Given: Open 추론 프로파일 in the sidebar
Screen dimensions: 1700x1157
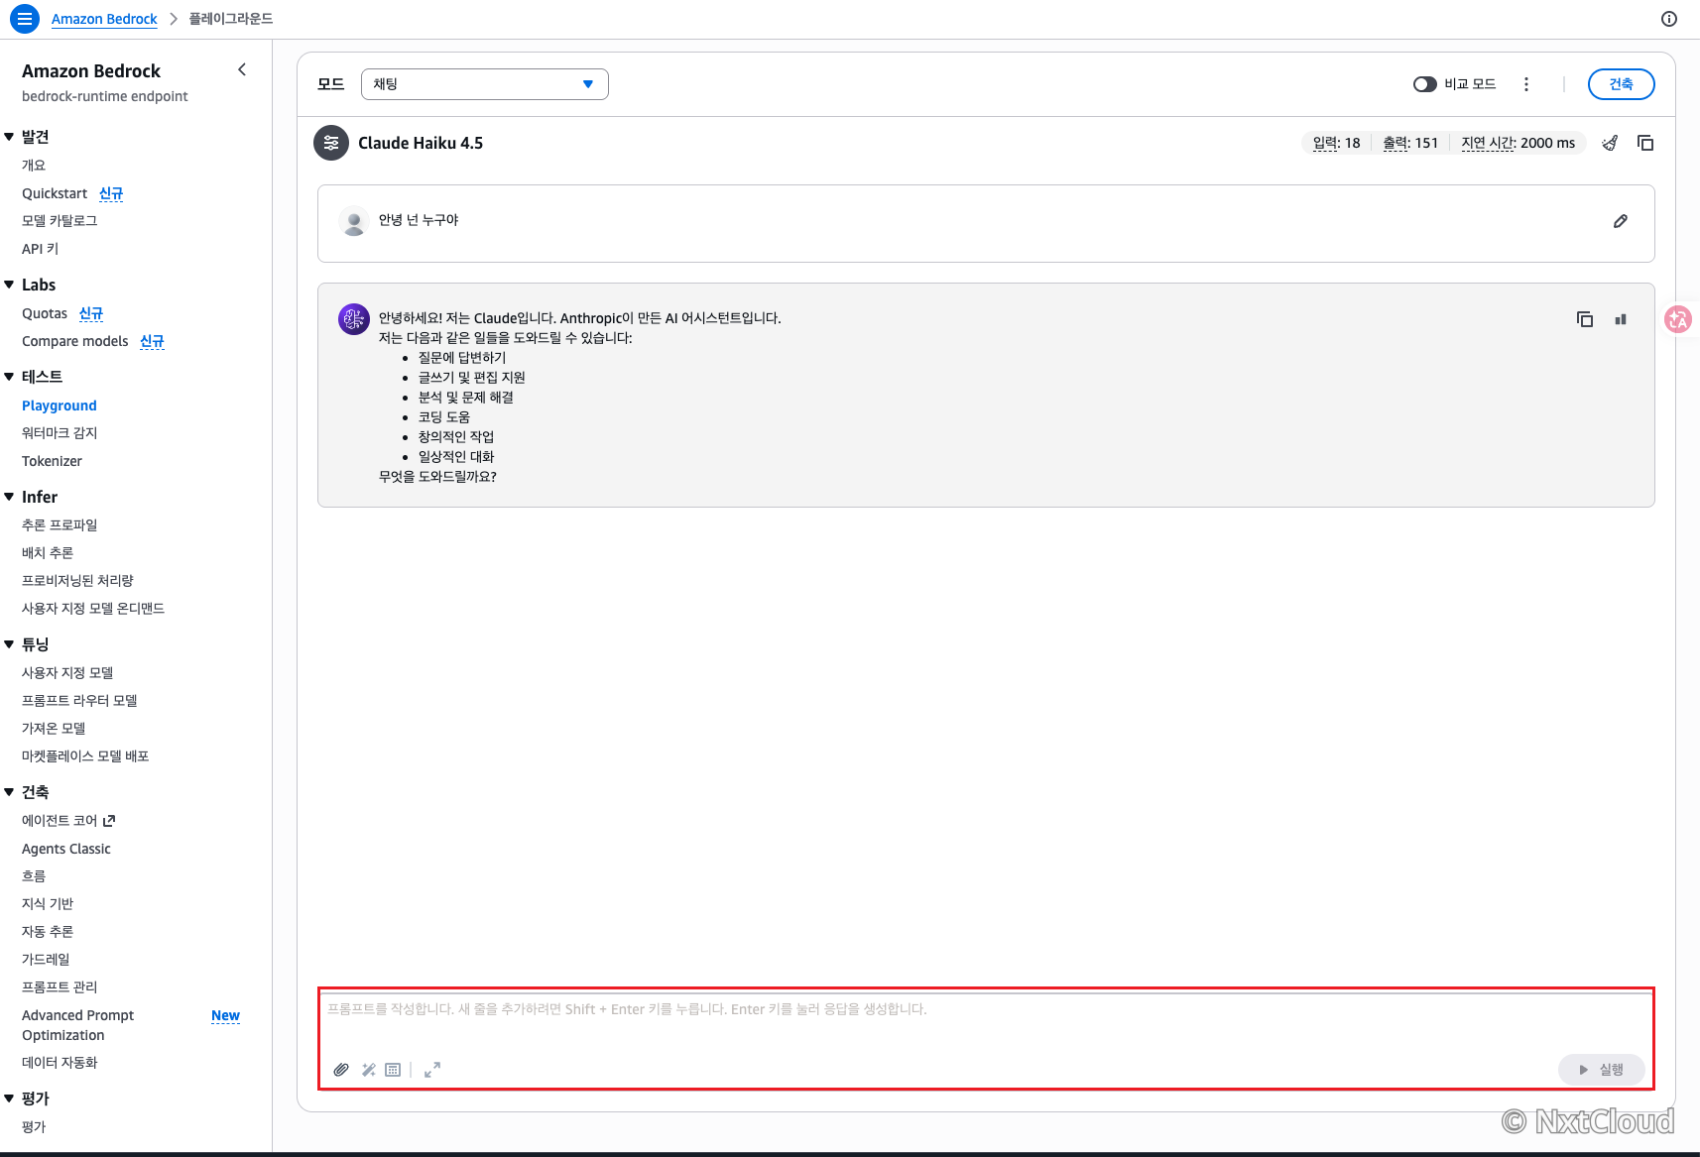Looking at the screenshot, I should (x=60, y=525).
